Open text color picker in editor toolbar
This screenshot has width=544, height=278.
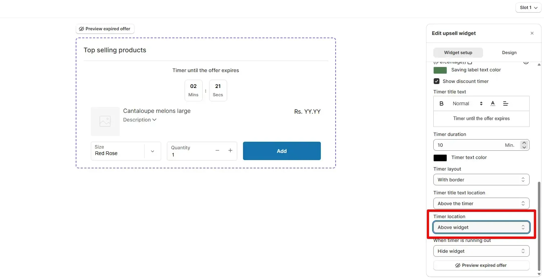492,103
